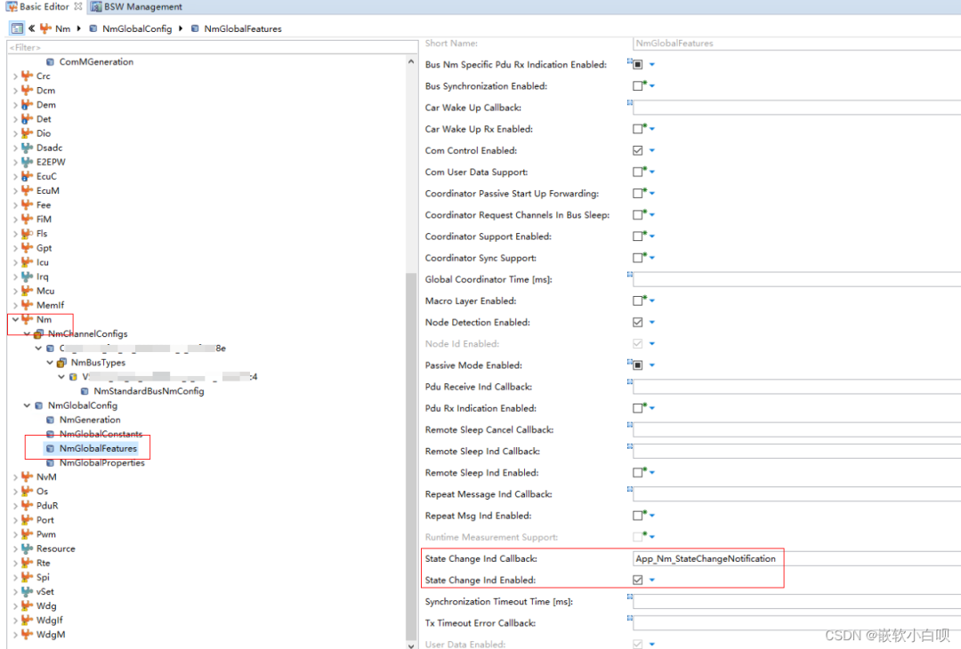
Task: Expand the Spi tree node
Action: pos(15,577)
